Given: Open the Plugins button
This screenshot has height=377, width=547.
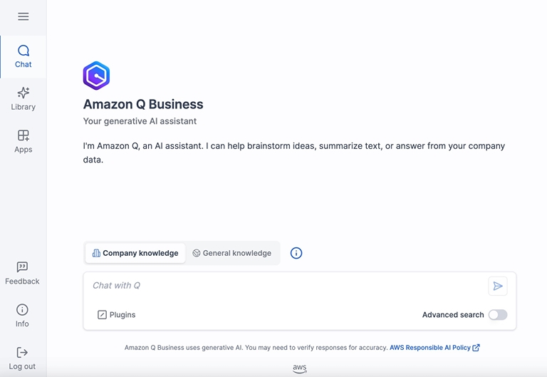Looking at the screenshot, I should (117, 315).
